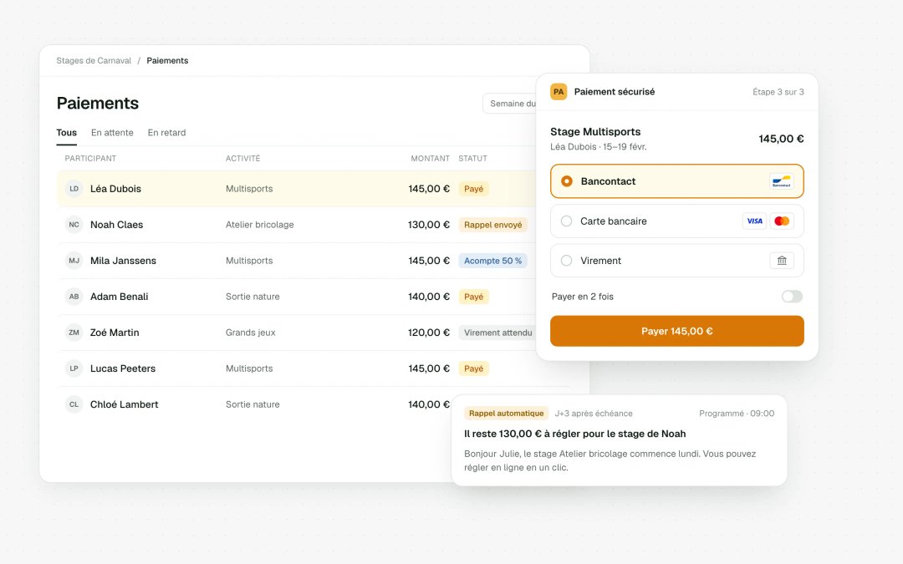The image size is (903, 564).
Task: Click the Bancontact card logo
Action: pyautogui.click(x=782, y=181)
